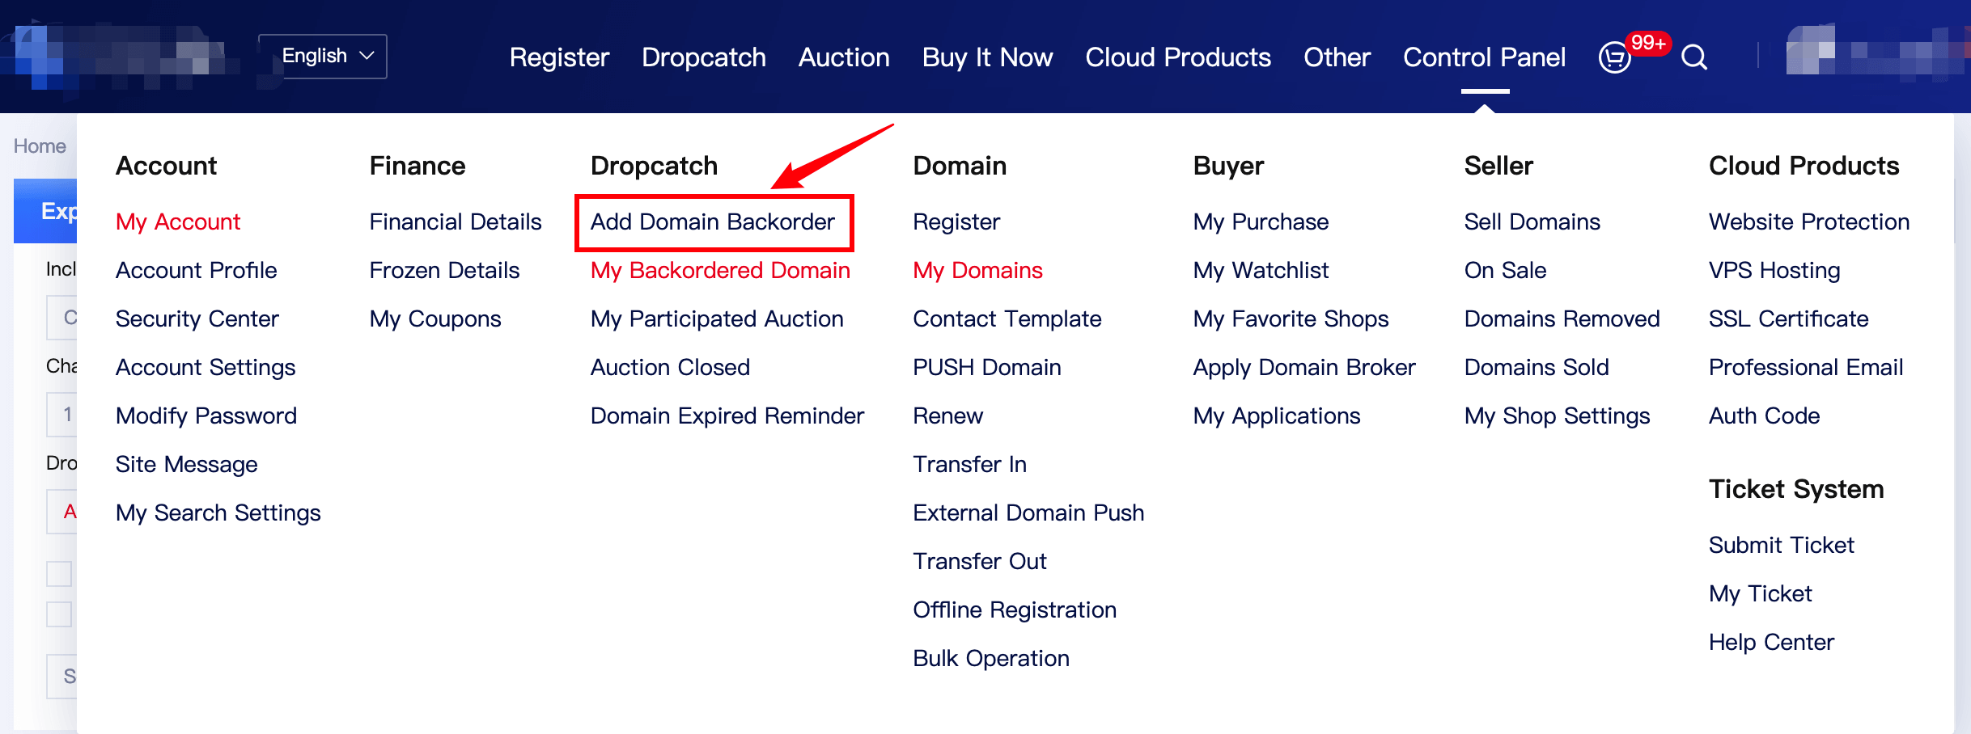Open Modify Password page
This screenshot has height=734, width=1971.
pos(206,416)
